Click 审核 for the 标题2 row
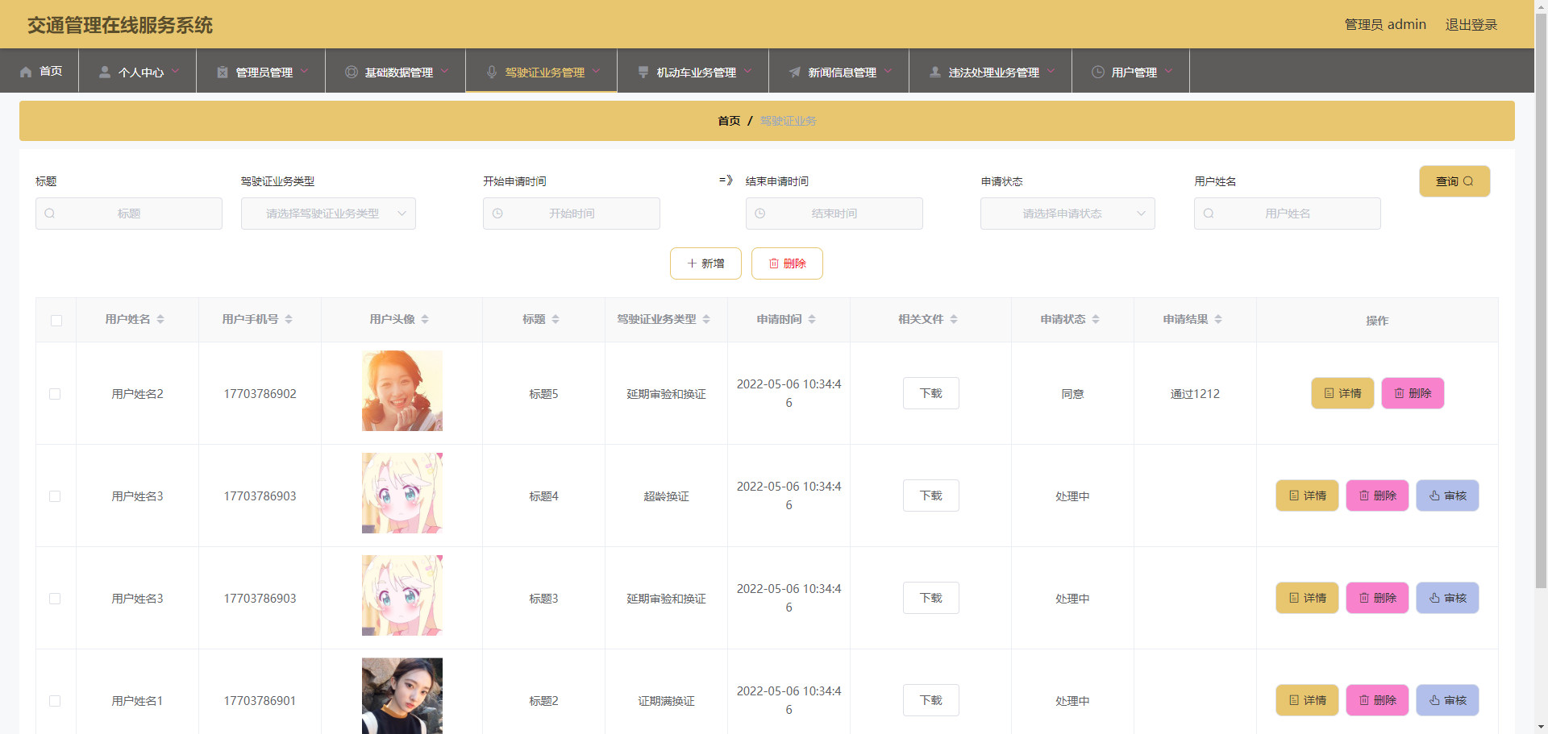This screenshot has width=1548, height=734. [x=1447, y=700]
